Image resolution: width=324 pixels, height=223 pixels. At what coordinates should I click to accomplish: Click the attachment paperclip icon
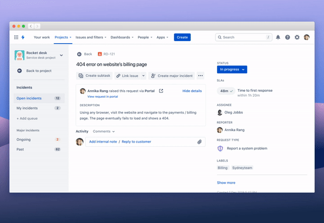point(199,141)
